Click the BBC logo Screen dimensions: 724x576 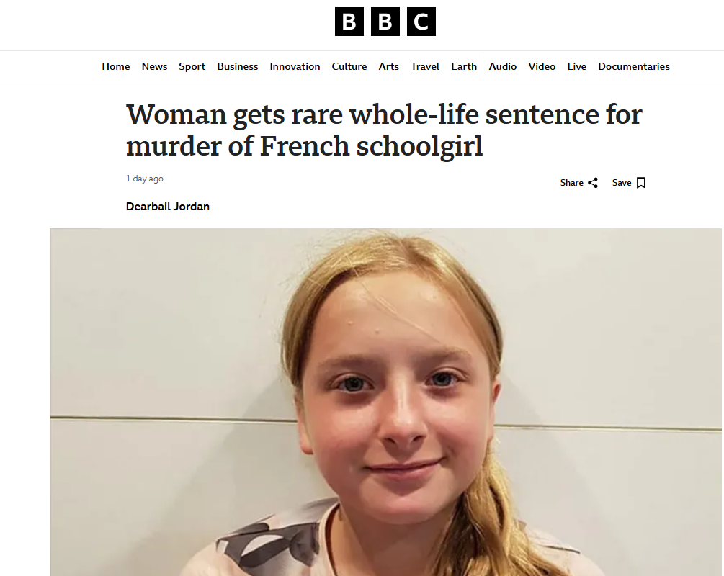pos(385,22)
